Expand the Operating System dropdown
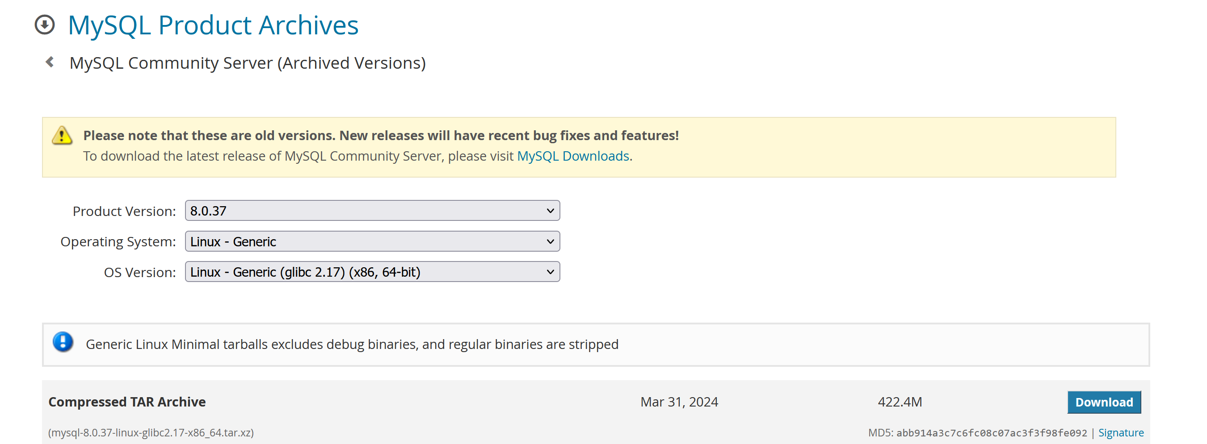The image size is (1207, 444). 372,241
